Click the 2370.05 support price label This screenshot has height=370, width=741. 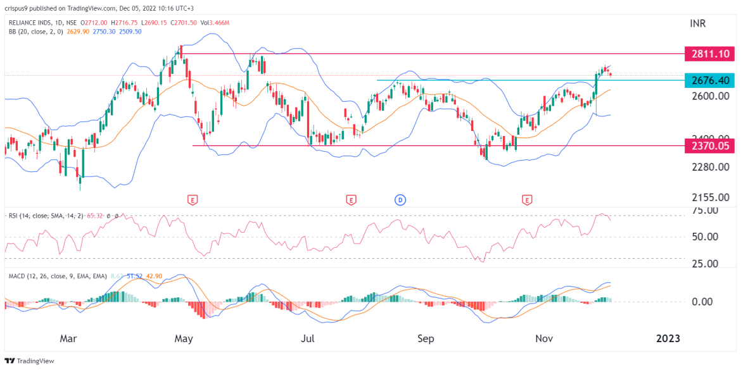click(709, 145)
